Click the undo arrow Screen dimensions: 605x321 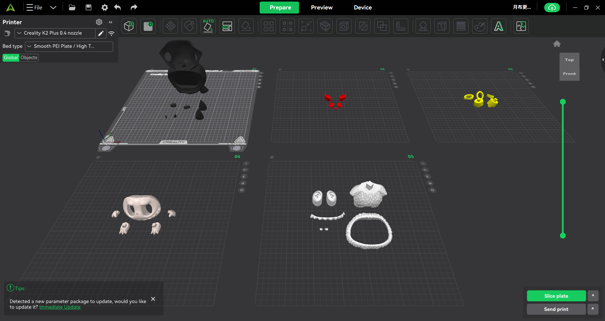(x=118, y=7)
